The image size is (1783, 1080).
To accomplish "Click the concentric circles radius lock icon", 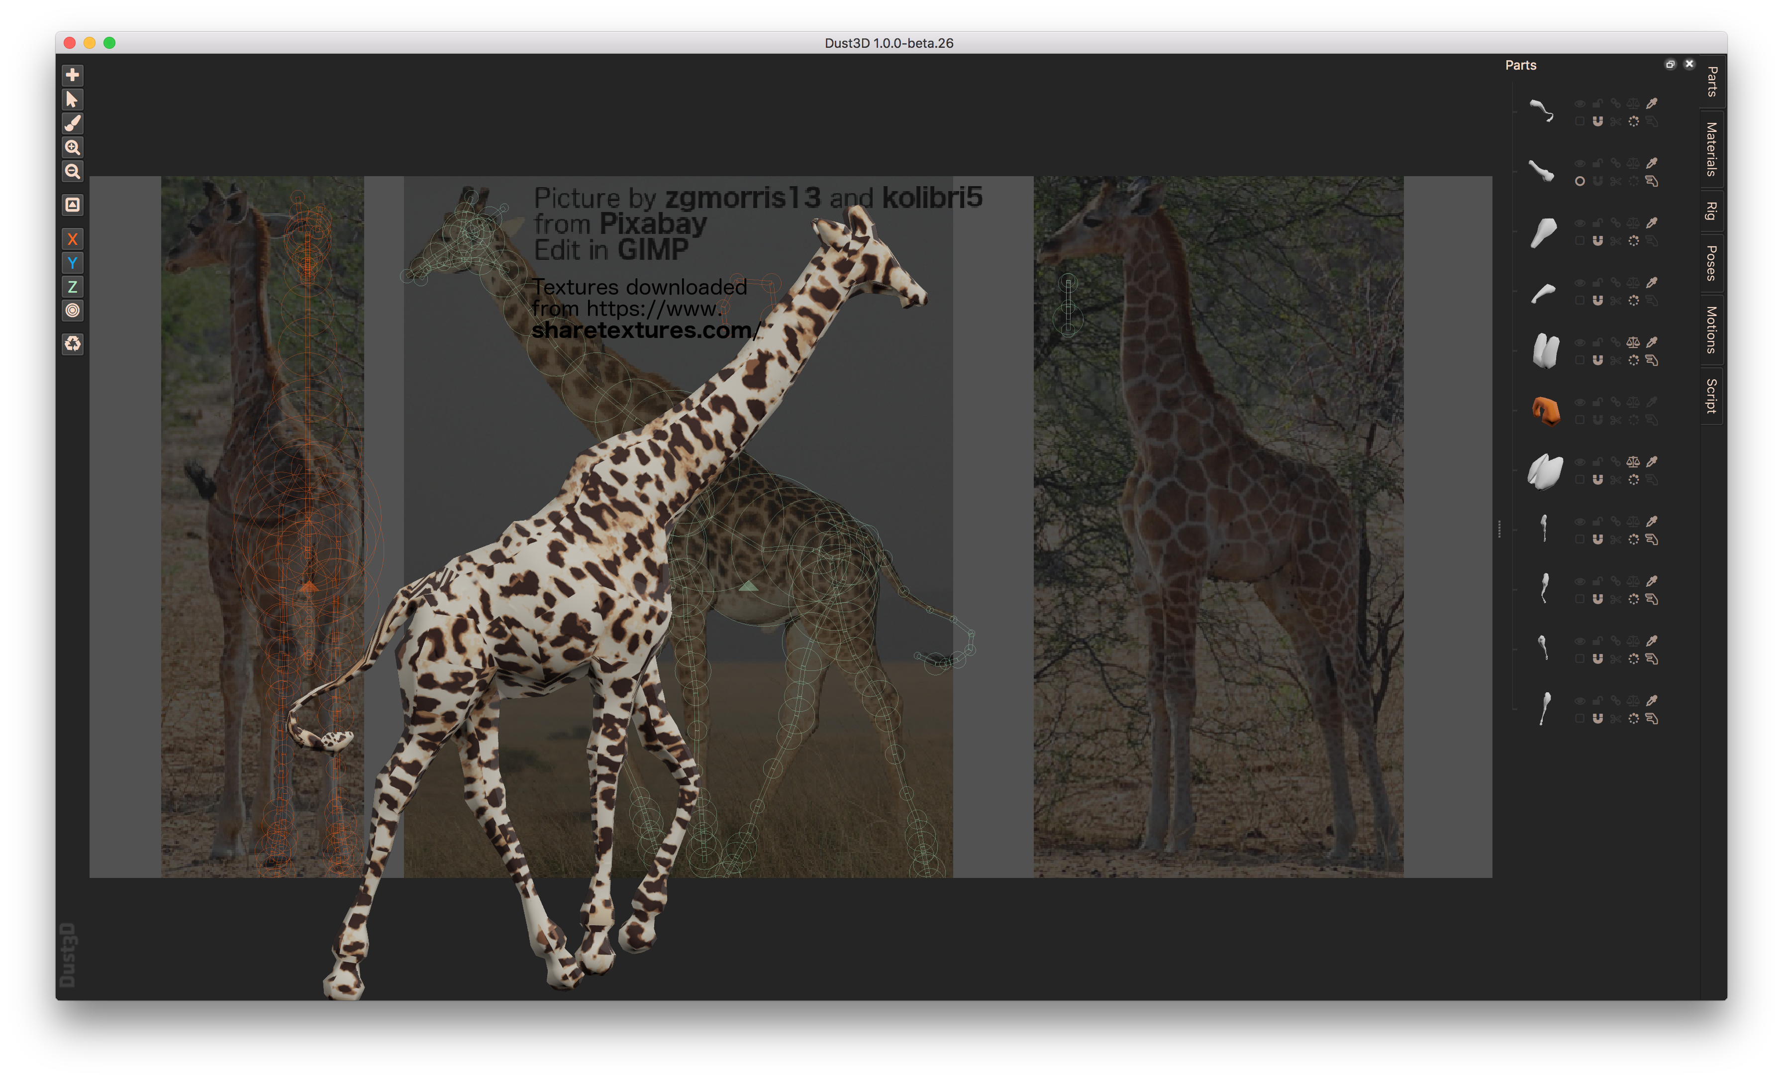I will pyautogui.click(x=72, y=311).
